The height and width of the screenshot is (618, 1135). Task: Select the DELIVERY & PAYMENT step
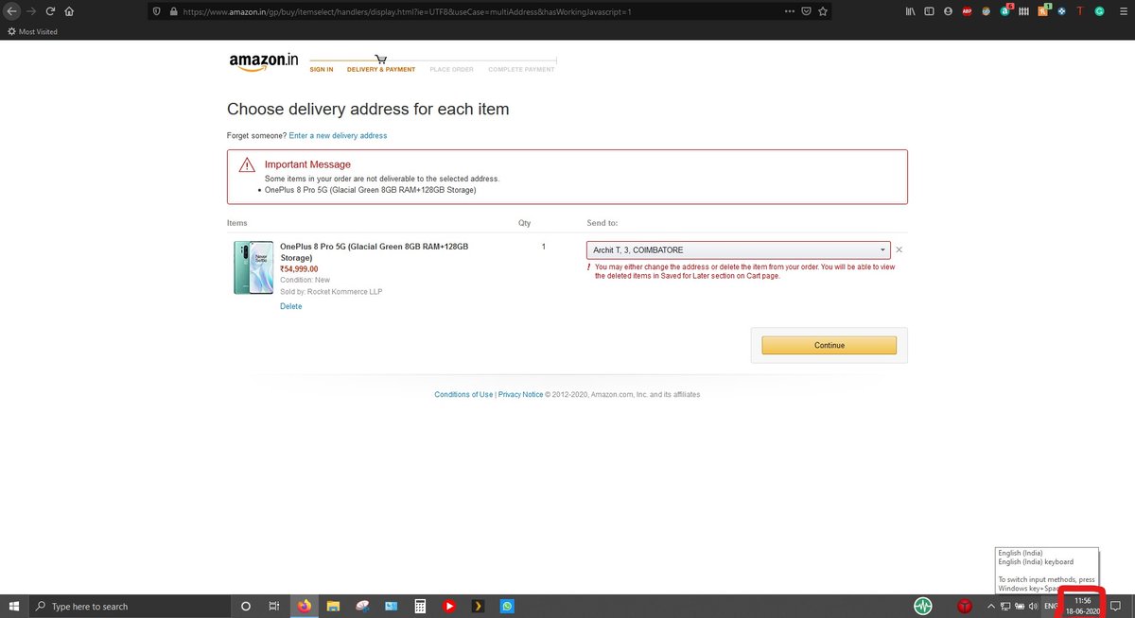pos(380,69)
